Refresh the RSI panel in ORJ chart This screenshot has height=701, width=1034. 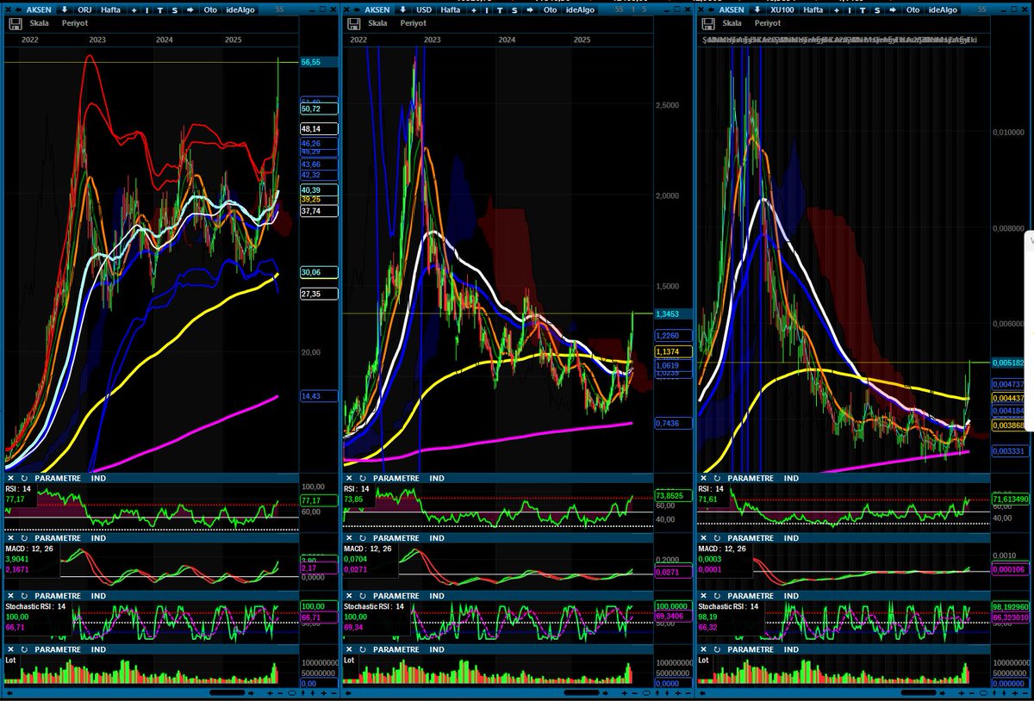point(23,477)
